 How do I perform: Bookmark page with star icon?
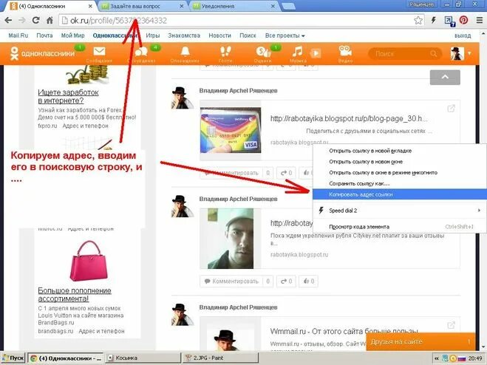[418, 21]
